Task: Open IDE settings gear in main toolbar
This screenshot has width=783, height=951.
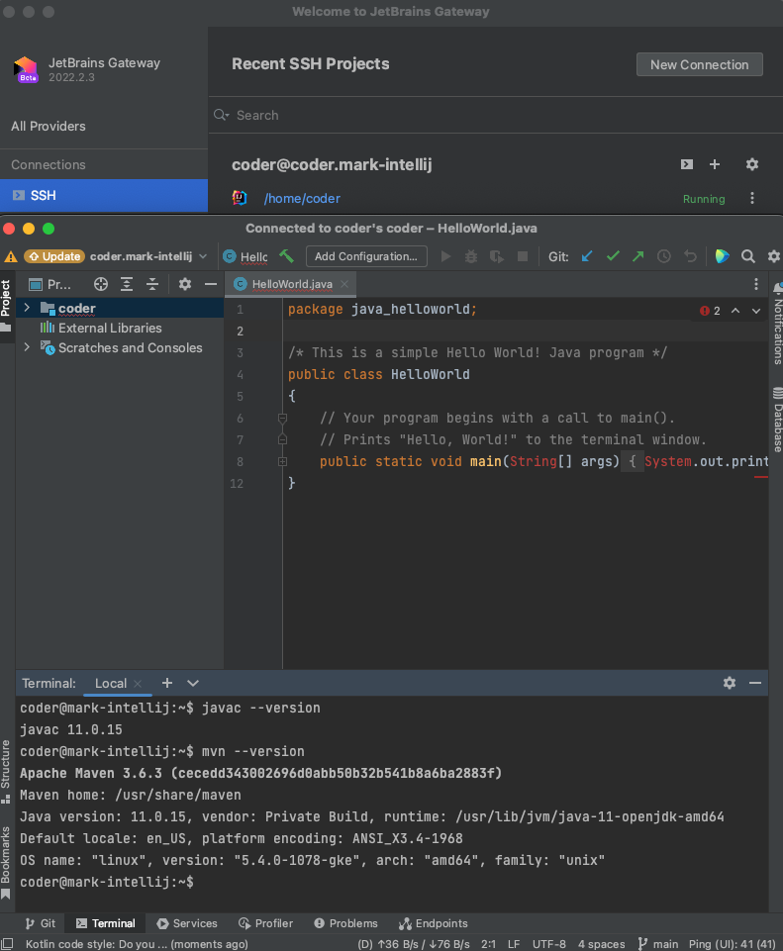Action: coord(774,256)
